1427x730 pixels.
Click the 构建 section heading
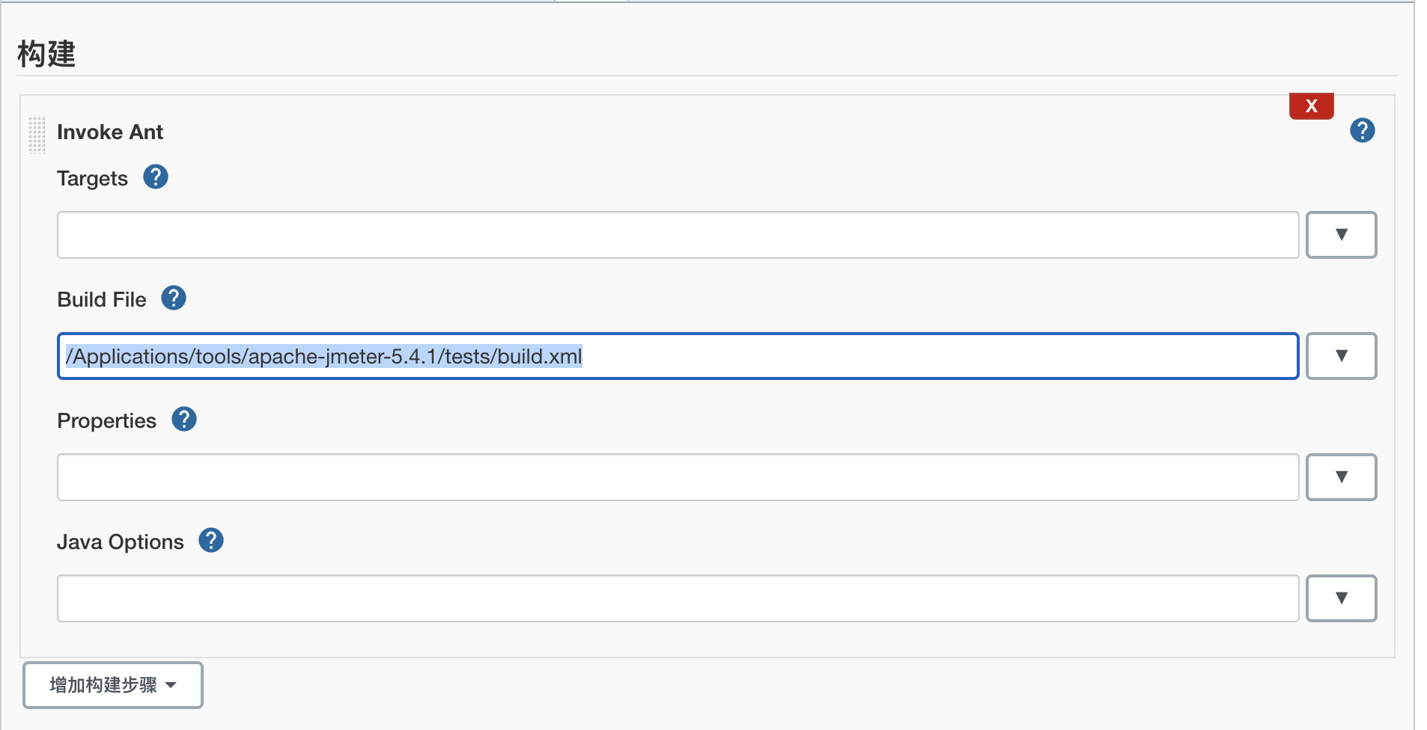tap(46, 54)
